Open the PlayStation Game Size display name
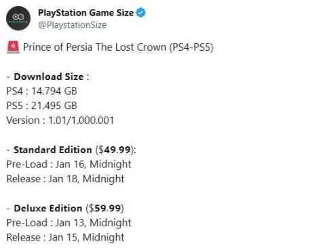Viewport: 327px width, 250px height. point(85,13)
